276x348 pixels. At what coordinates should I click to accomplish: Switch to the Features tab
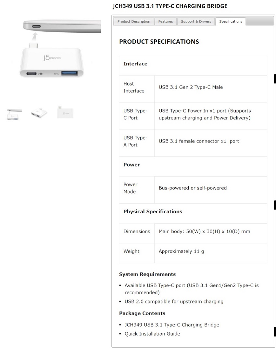click(x=166, y=21)
